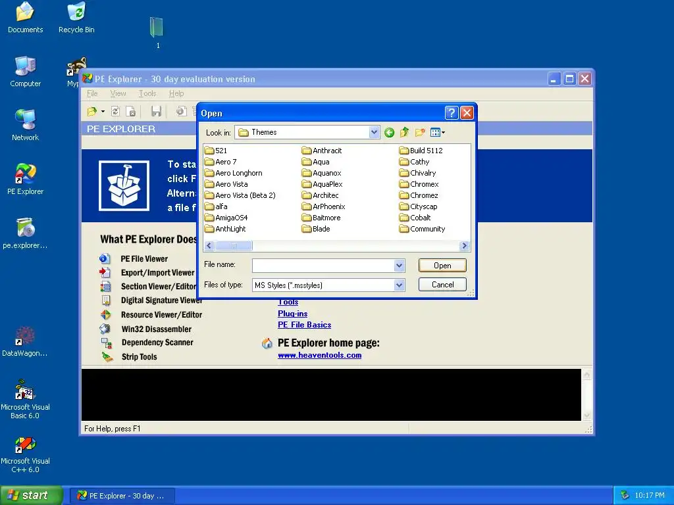Image resolution: width=674 pixels, height=505 pixels.
Task: Open the File menu in PE Explorer
Action: [92, 93]
